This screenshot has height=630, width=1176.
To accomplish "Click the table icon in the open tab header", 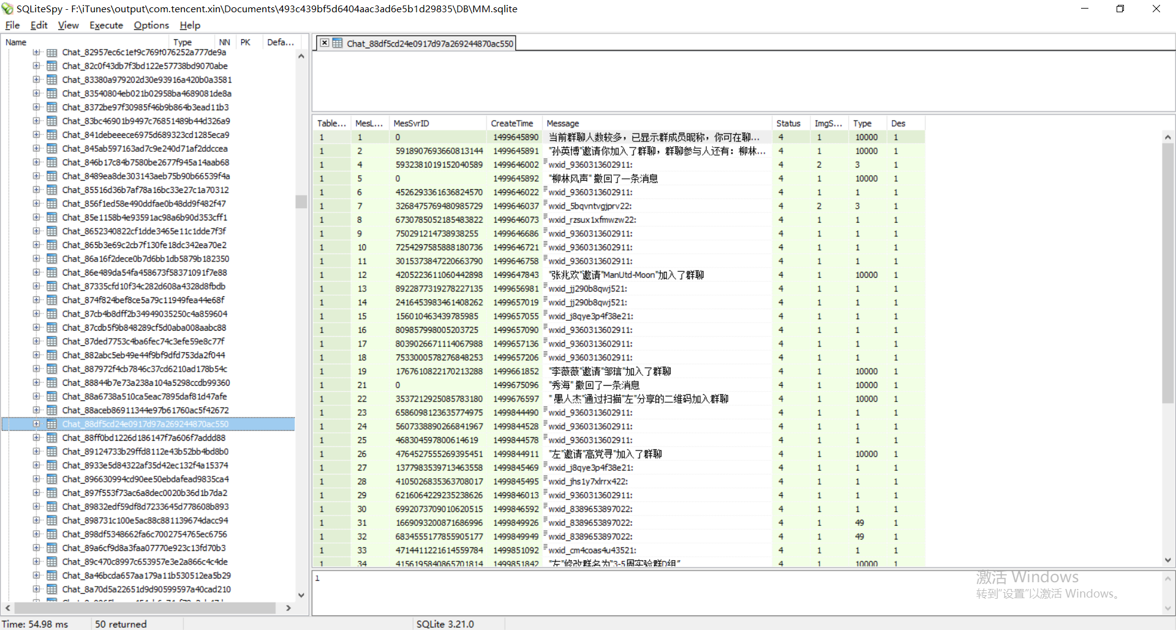I will click(337, 43).
